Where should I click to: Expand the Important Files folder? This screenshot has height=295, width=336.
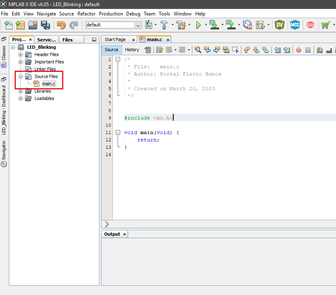coord(20,62)
